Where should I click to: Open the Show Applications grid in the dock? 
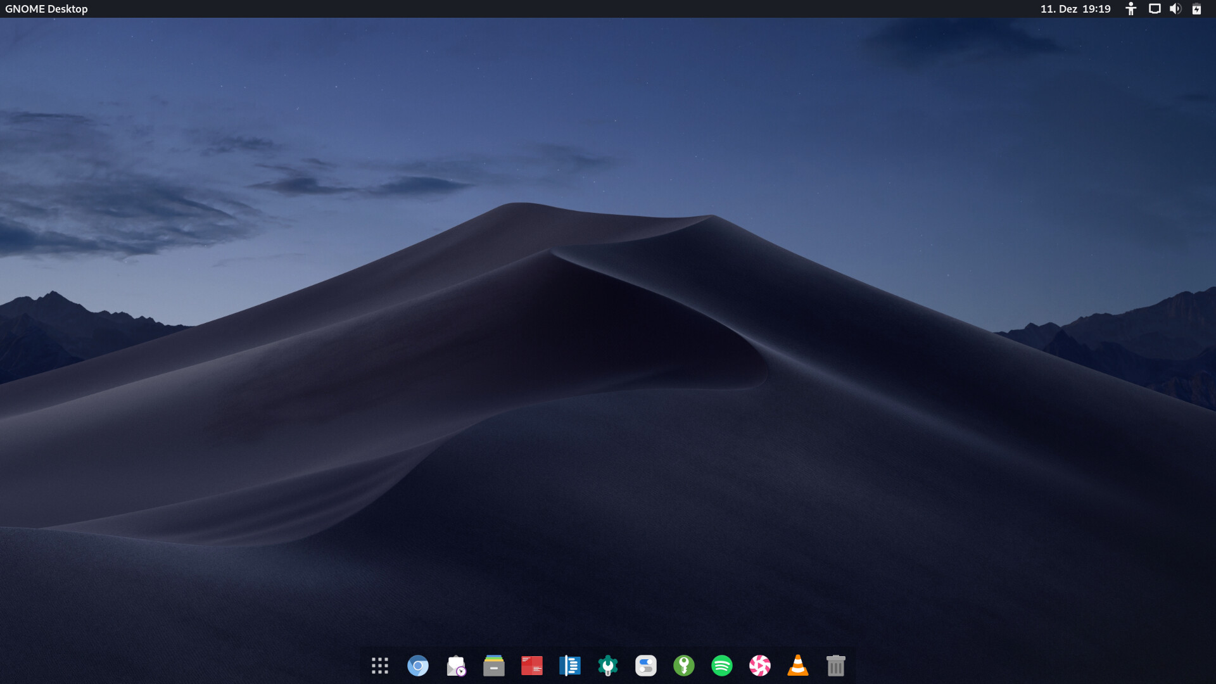coord(380,666)
